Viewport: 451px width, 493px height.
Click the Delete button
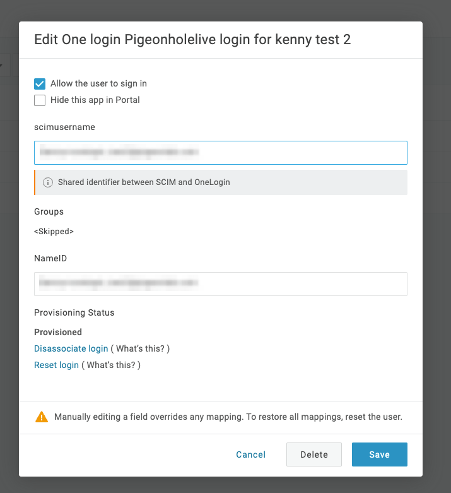314,454
